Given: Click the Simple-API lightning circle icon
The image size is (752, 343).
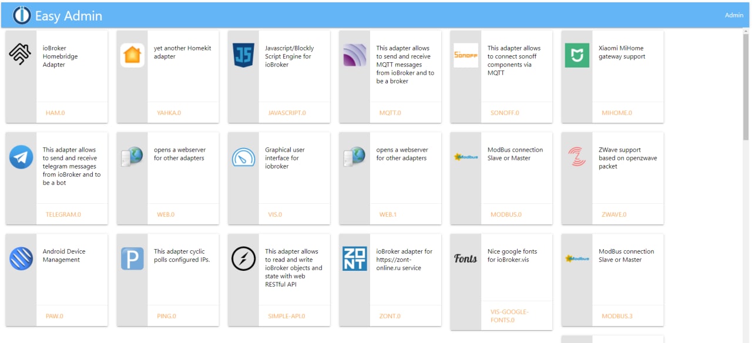Looking at the screenshot, I should [243, 258].
